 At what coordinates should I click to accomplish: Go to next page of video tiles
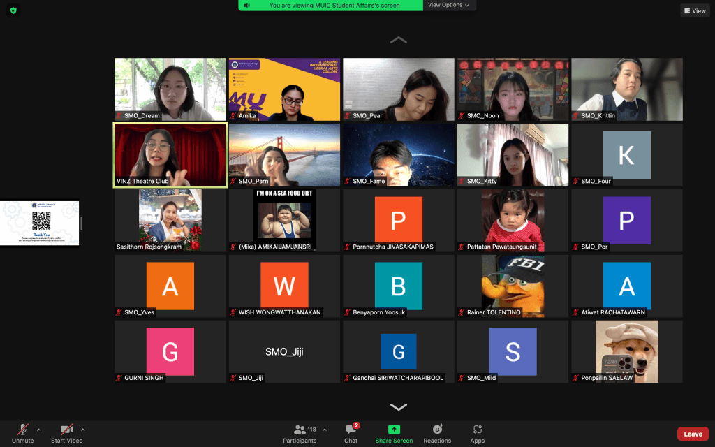[398, 407]
